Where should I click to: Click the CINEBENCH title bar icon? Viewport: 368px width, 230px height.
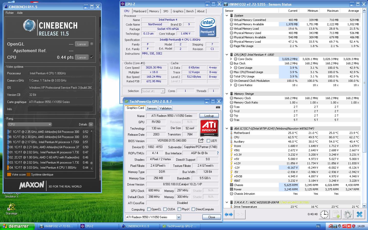[x=6, y=7]
